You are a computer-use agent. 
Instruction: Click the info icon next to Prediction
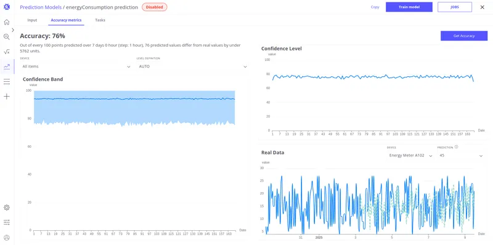pos(456,147)
